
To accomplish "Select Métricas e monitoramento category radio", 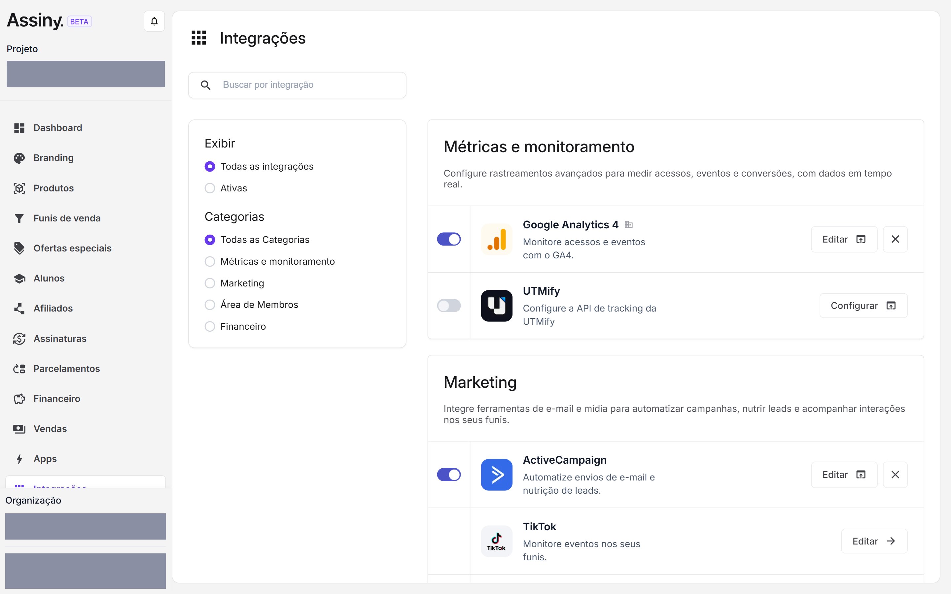I will [x=210, y=262].
